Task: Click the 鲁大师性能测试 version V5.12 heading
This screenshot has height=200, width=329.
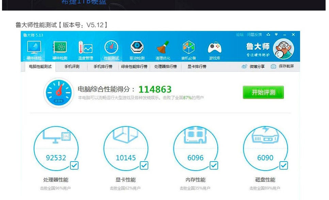Action: (62, 25)
